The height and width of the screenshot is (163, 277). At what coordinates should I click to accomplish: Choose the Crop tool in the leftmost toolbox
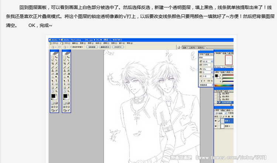53,64
